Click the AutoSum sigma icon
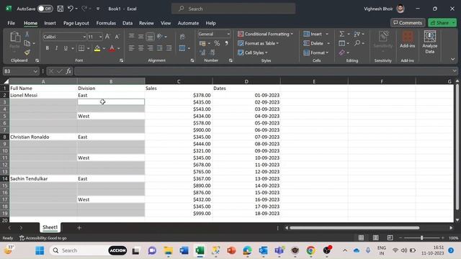461x259 pixels. [341, 34]
